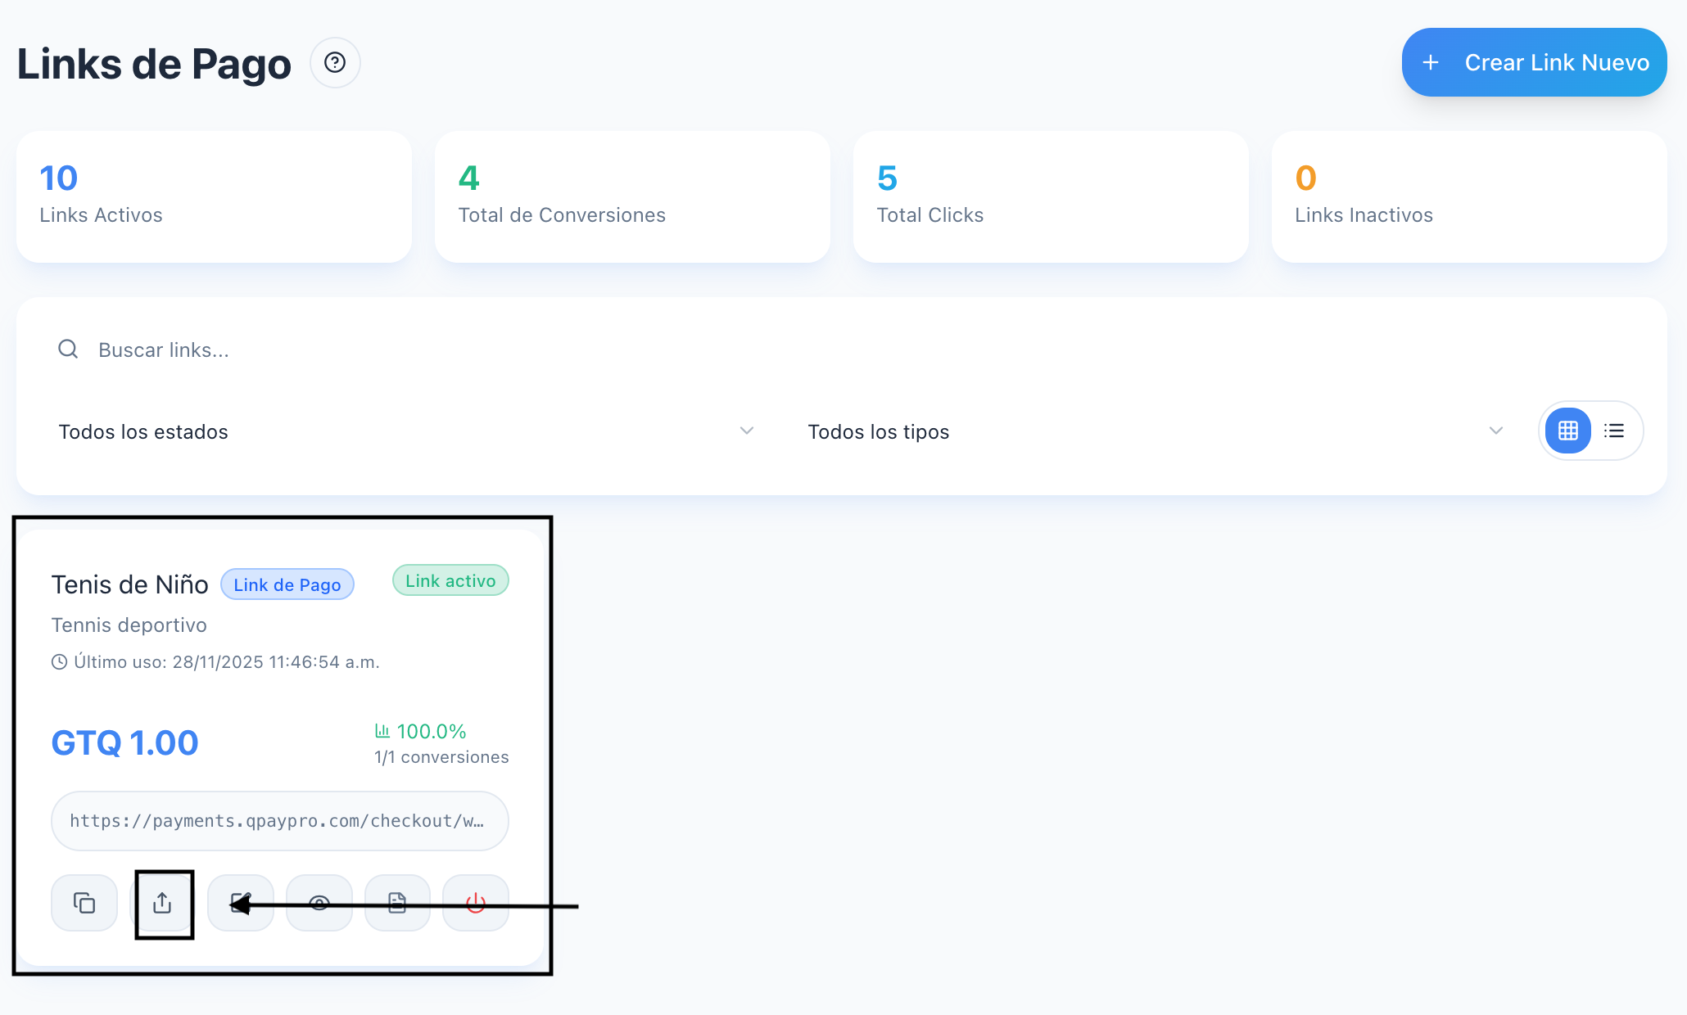
Task: Copy the Tenis de Niño payment link
Action: (84, 903)
